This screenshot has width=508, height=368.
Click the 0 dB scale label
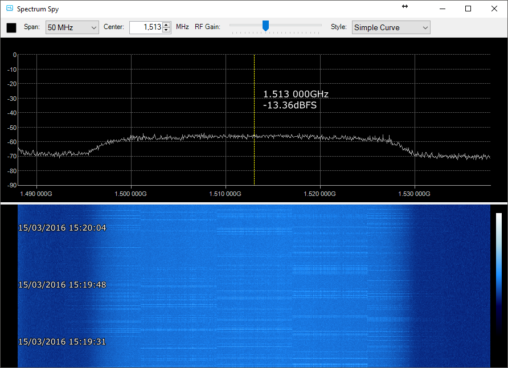point(15,55)
